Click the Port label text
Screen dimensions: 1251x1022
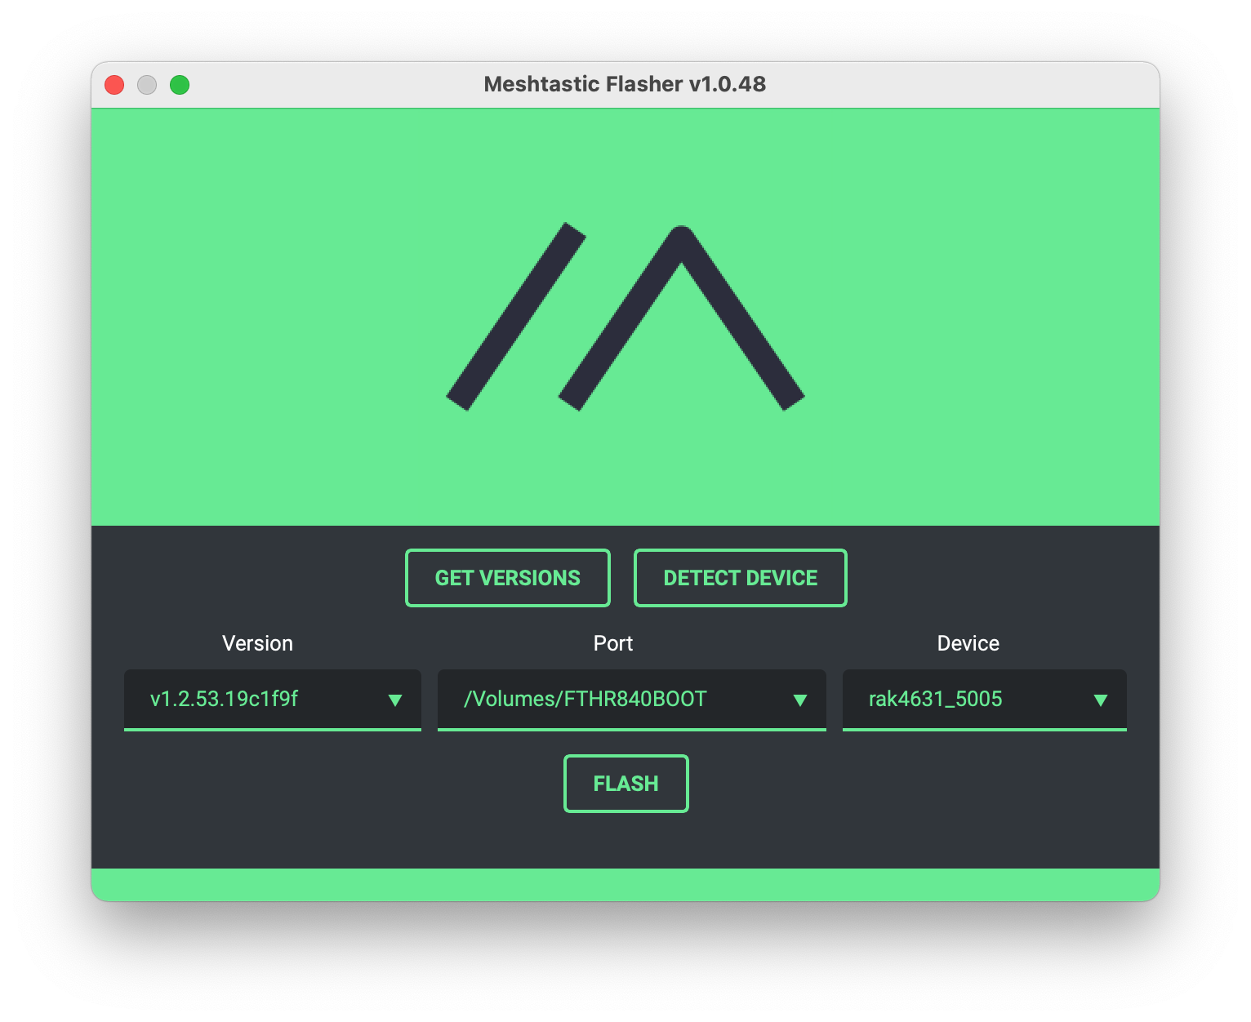point(612,643)
